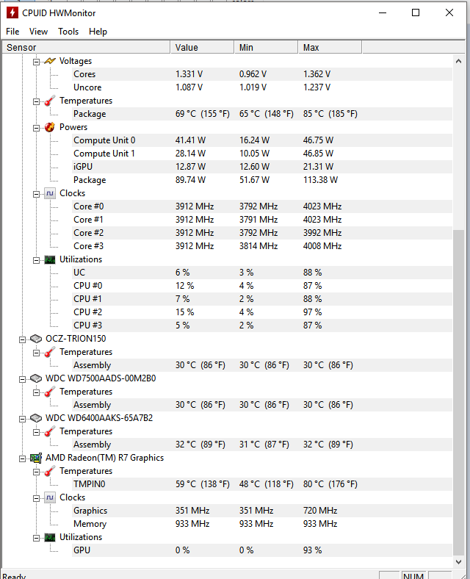Select the Core #2 clock row

(263, 233)
